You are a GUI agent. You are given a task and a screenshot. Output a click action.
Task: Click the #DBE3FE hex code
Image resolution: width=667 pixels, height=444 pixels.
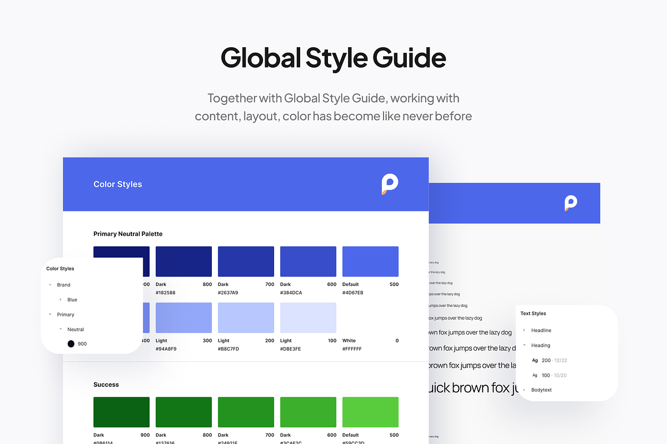291,349
